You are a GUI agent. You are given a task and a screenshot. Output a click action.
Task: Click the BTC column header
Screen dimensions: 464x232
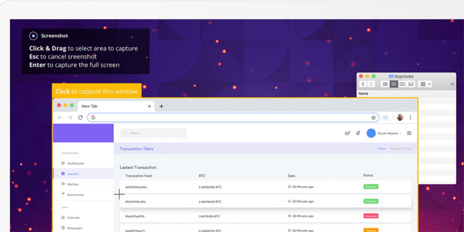pos(202,176)
